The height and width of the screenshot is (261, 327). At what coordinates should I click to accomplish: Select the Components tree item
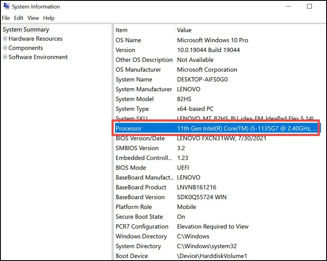pos(26,48)
